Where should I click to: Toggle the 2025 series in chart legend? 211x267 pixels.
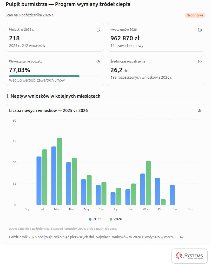(x=95, y=219)
